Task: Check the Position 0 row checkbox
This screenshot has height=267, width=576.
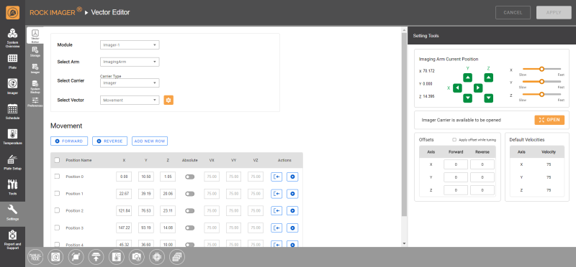Action: click(57, 177)
